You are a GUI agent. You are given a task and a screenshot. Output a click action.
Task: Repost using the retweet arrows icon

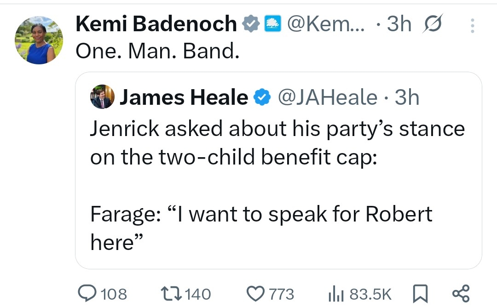click(x=170, y=293)
